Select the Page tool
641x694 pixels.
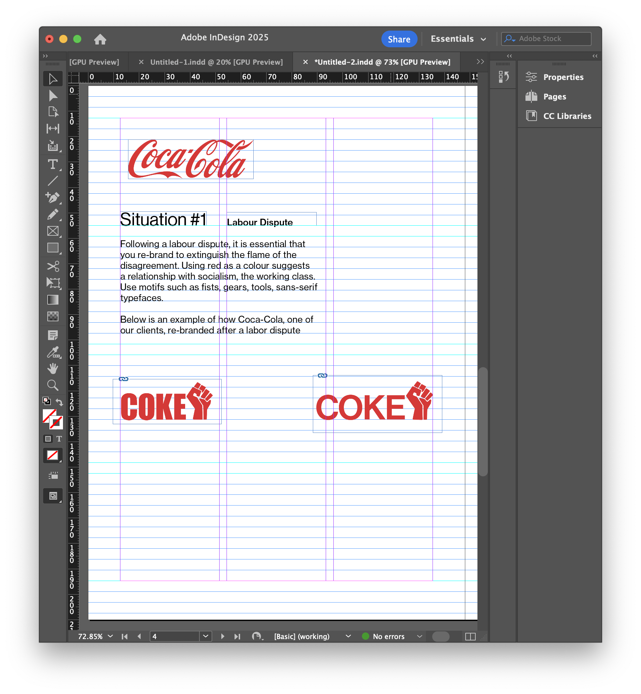(53, 112)
